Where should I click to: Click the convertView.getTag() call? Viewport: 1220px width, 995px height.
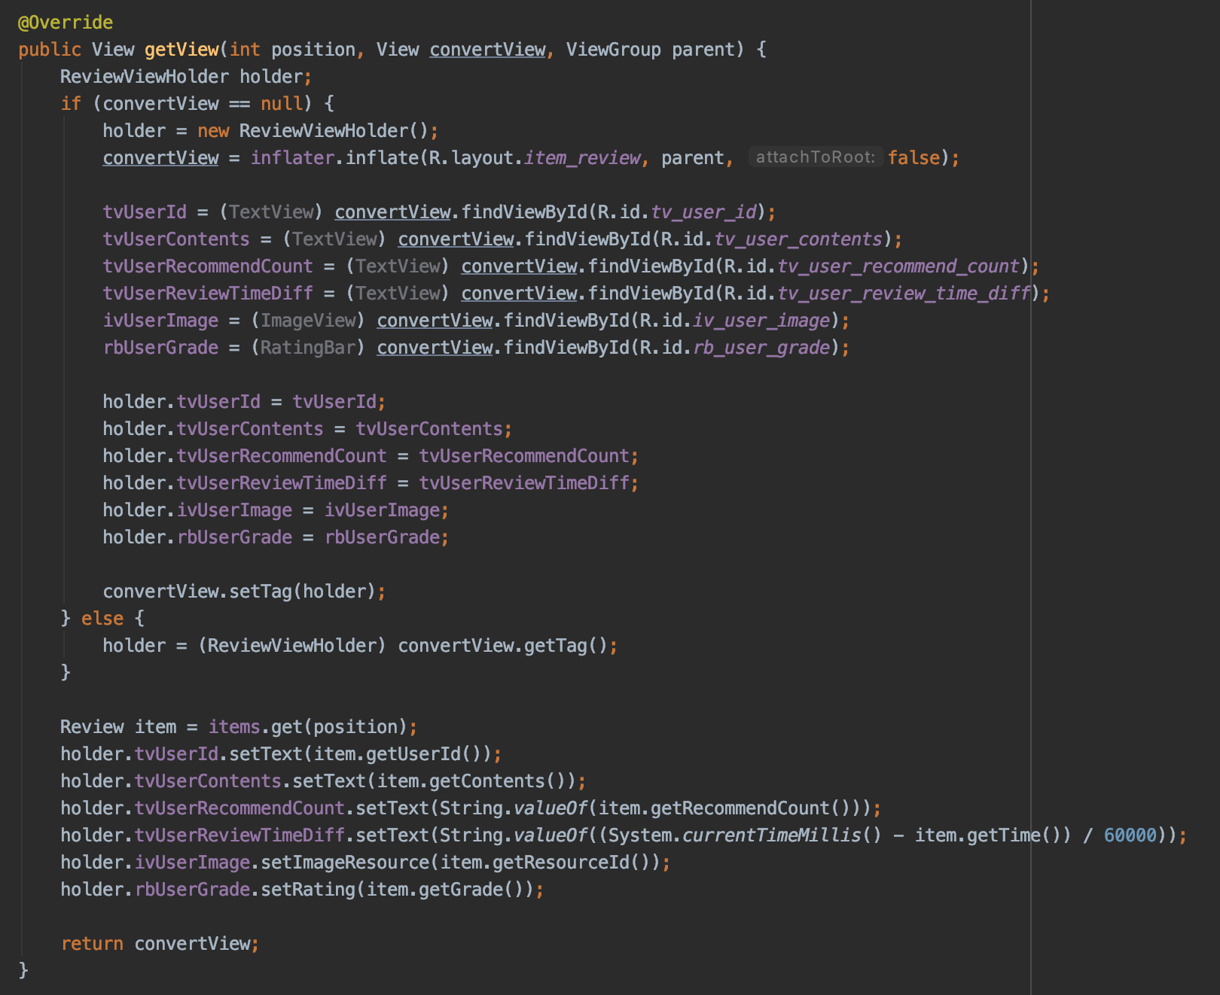tap(502, 645)
